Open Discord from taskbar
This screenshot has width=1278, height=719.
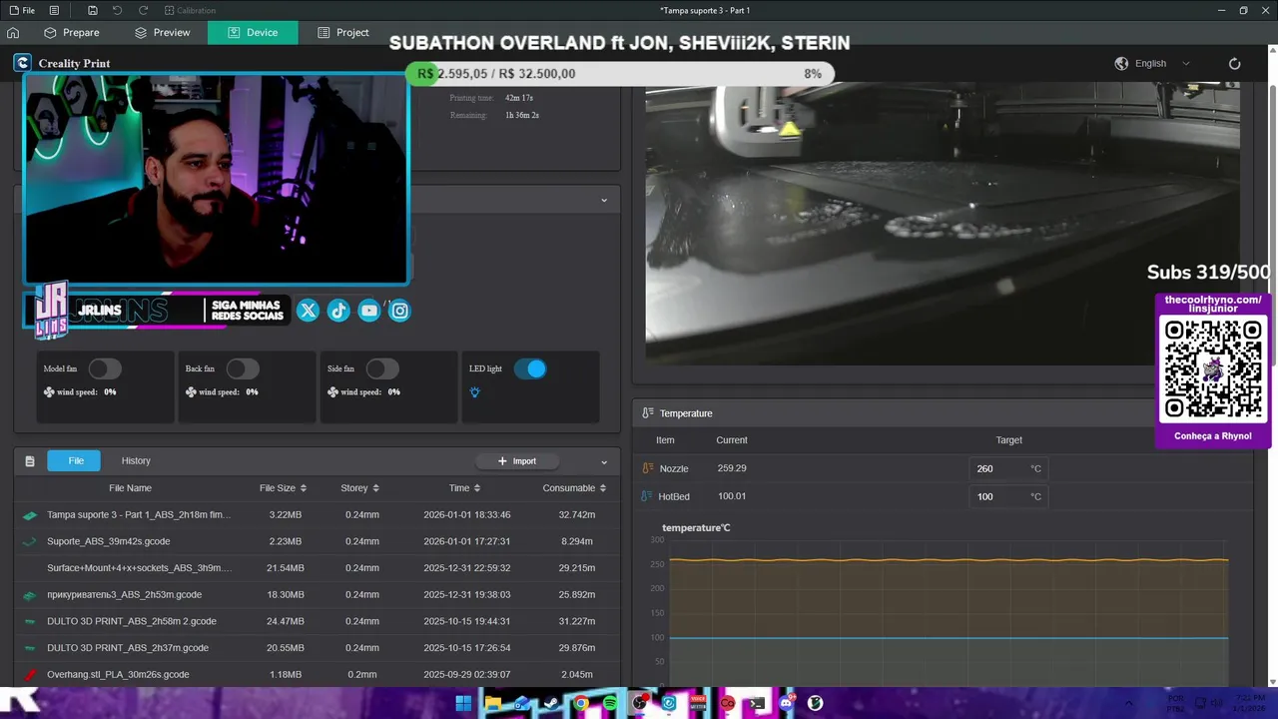pyautogui.click(x=786, y=703)
